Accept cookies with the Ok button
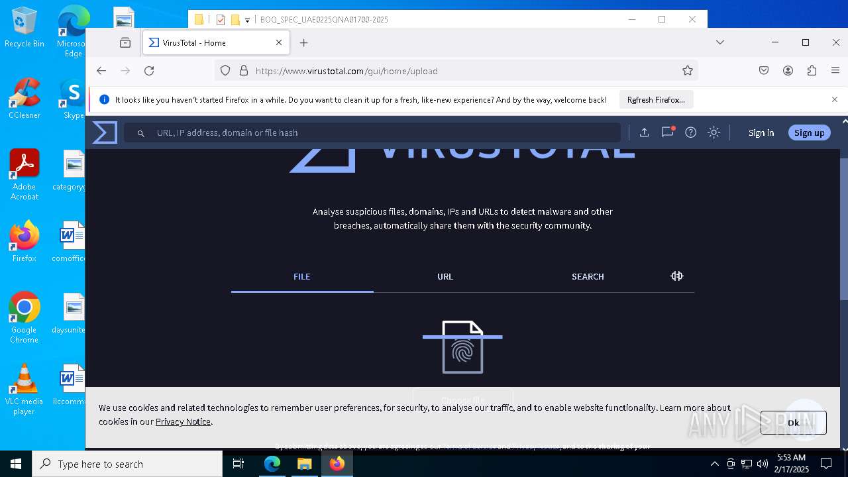848x477 pixels. pos(793,423)
